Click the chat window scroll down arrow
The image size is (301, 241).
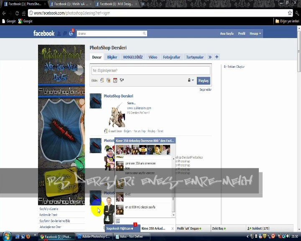pos(173,215)
